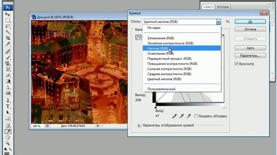Pick the white point eyedropper in Curves

coord(189,116)
